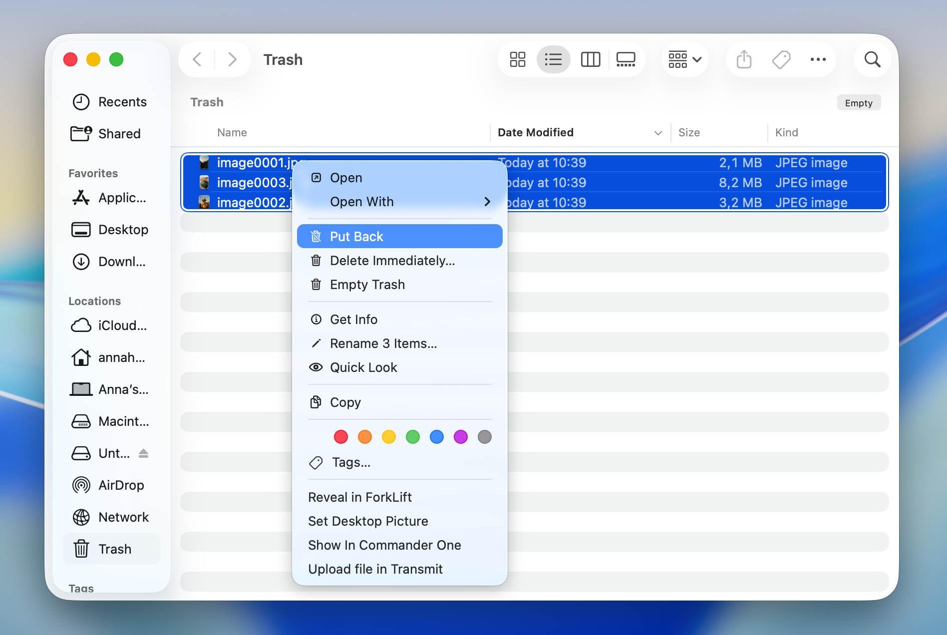Select Get Info in context menu

pos(400,319)
